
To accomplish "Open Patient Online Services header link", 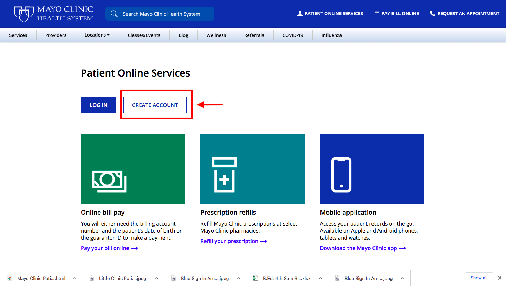I will tap(330, 13).
